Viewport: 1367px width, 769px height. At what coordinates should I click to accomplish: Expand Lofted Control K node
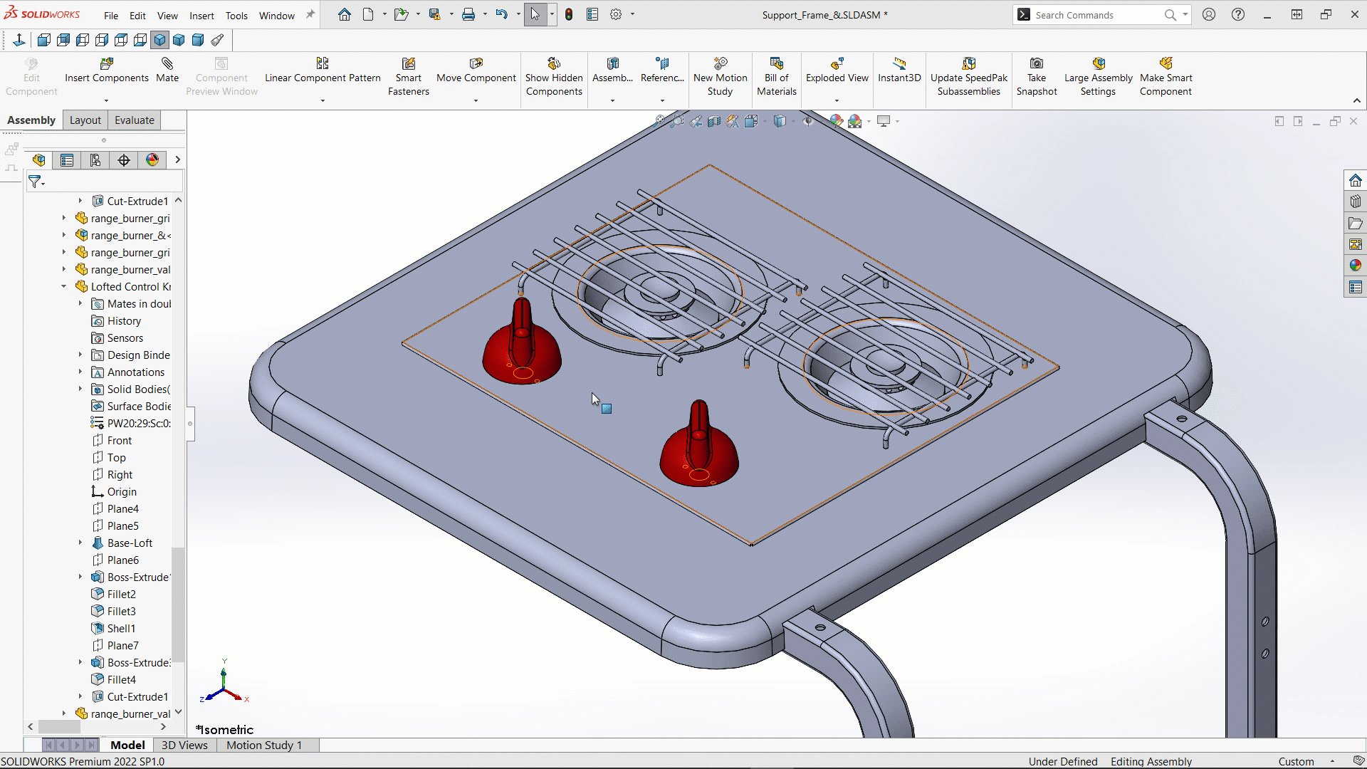coord(64,286)
